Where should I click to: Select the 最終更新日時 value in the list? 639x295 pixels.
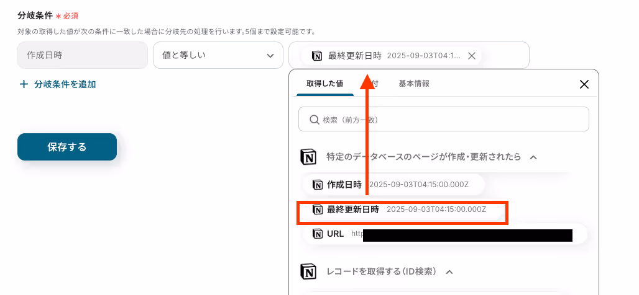tap(402, 209)
